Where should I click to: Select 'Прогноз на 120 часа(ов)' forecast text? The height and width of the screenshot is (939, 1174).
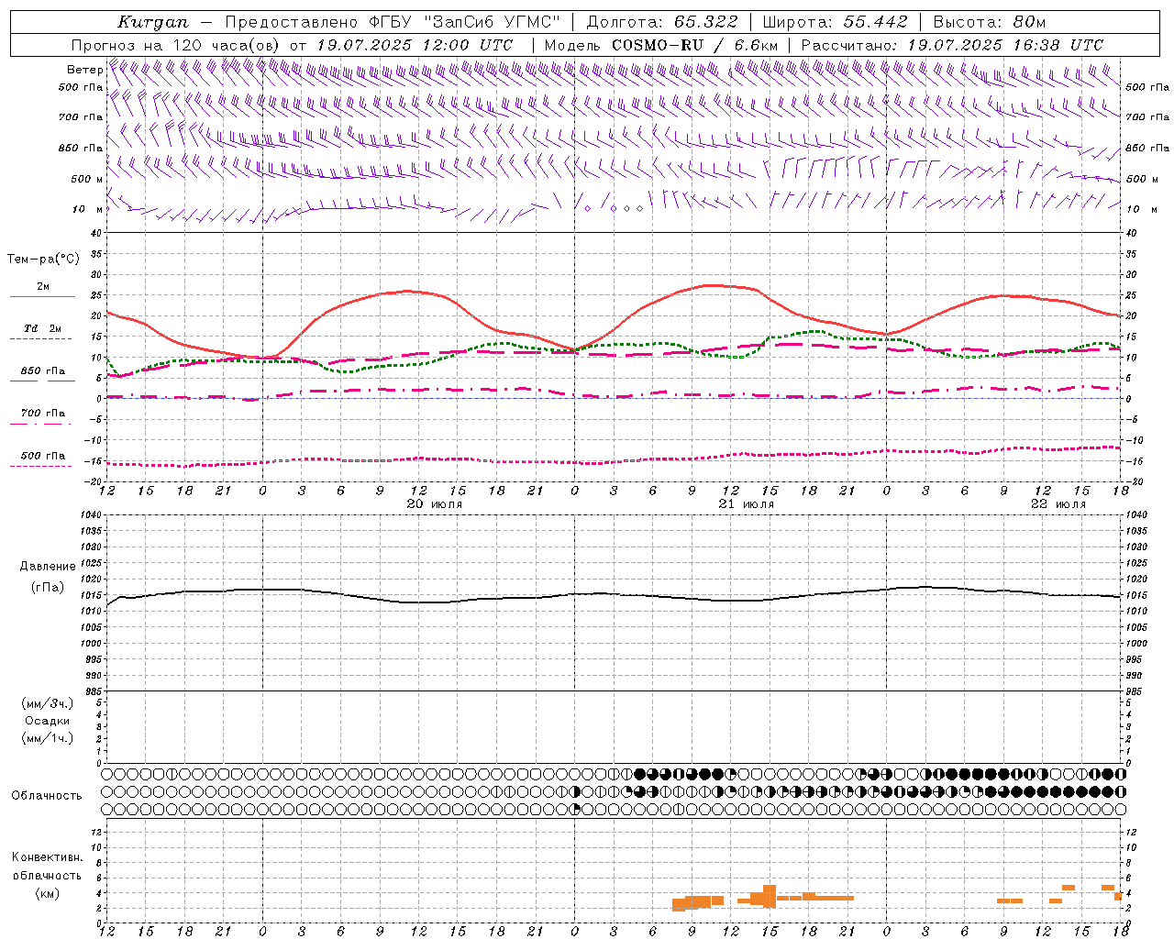coord(177,45)
